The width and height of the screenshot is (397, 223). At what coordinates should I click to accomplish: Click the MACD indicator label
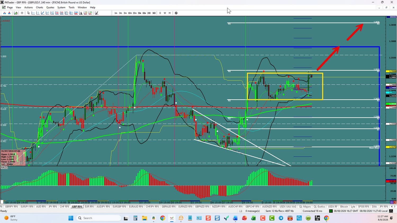pos(4,167)
